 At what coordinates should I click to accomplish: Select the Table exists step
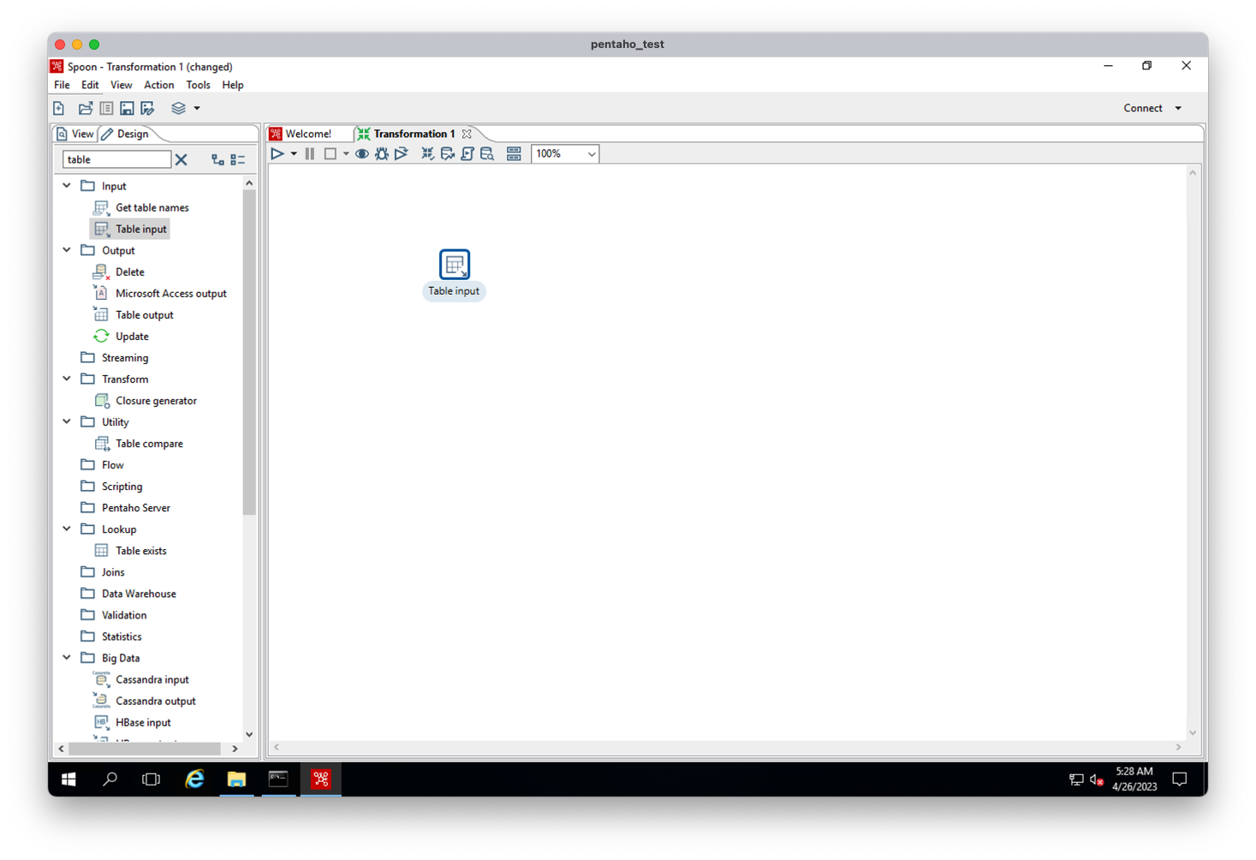(x=130, y=551)
